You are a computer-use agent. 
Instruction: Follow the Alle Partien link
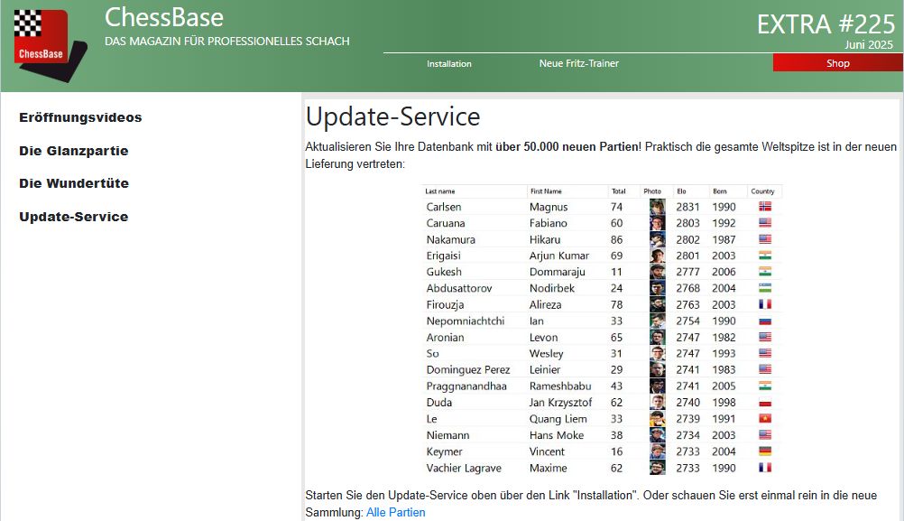click(395, 512)
